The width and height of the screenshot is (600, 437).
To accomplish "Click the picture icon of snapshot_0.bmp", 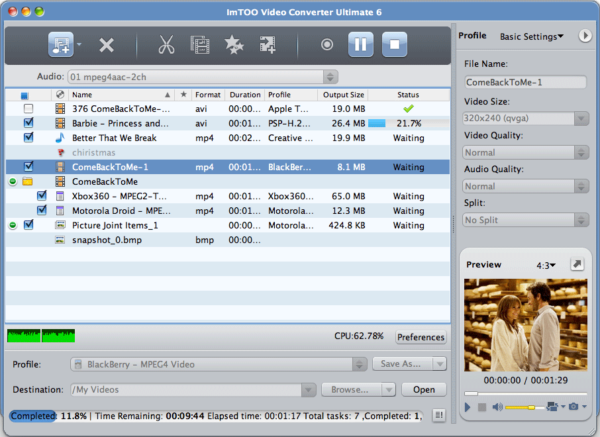I will (x=60, y=240).
